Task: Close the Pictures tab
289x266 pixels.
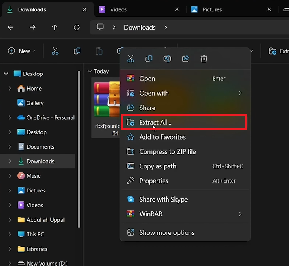Action: (269, 9)
